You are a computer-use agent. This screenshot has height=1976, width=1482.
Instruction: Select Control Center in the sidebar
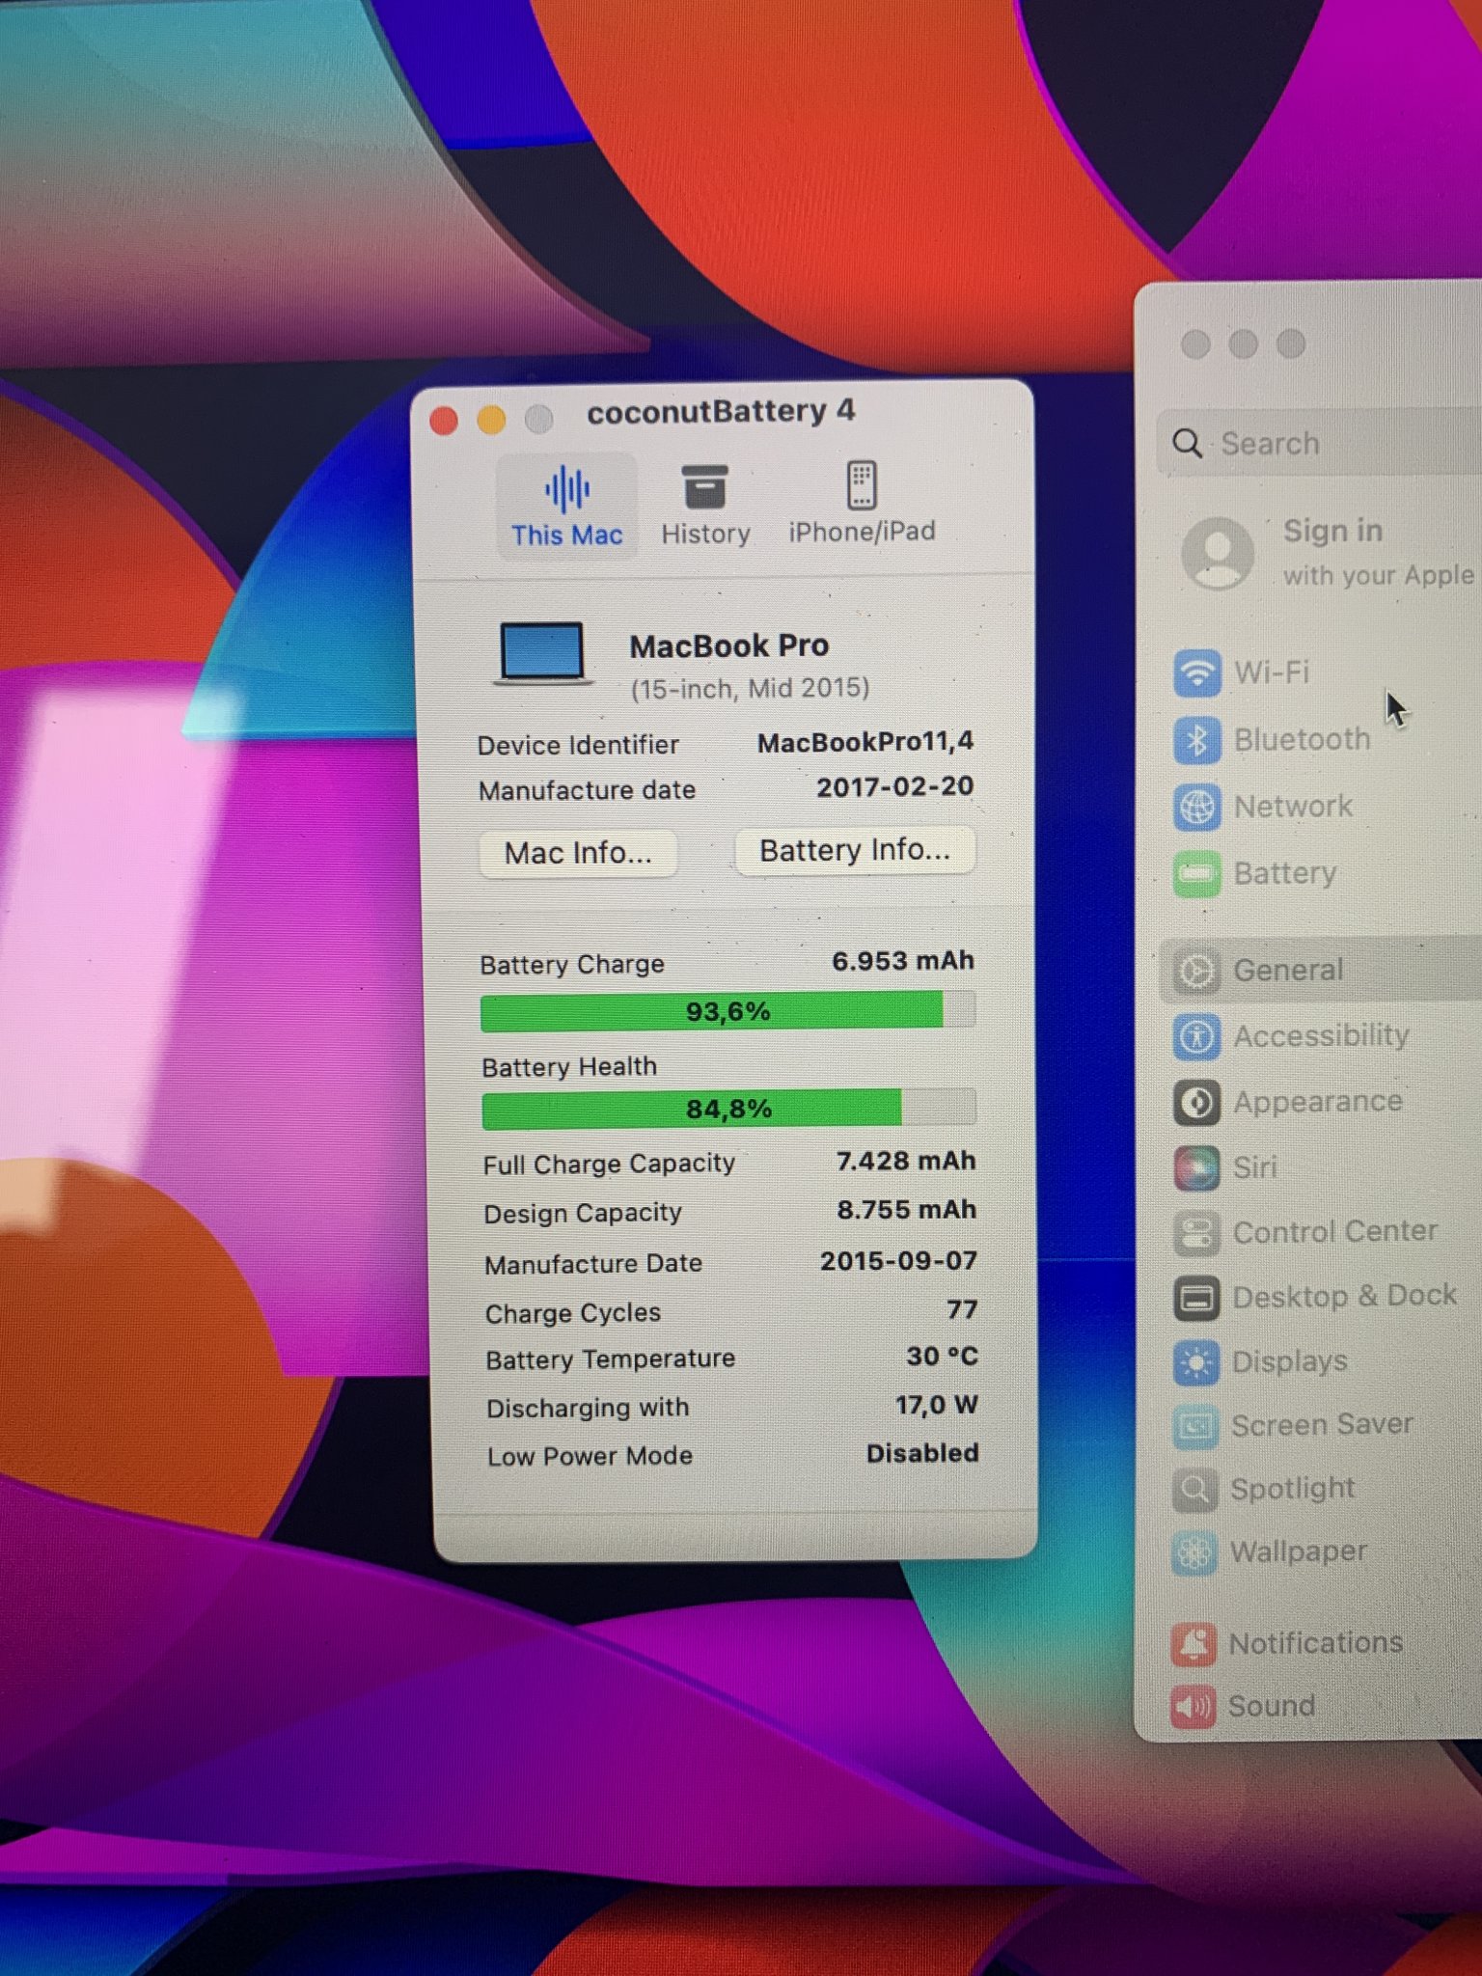(1333, 1232)
